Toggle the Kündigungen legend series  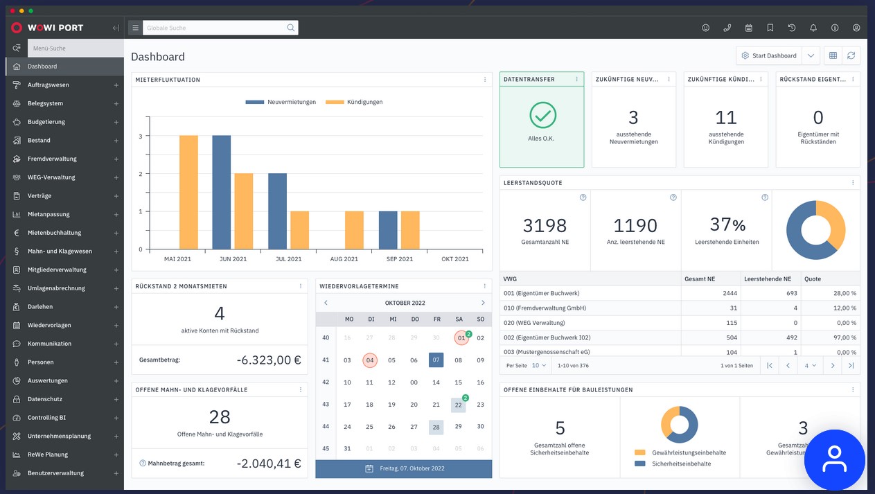pyautogui.click(x=354, y=102)
